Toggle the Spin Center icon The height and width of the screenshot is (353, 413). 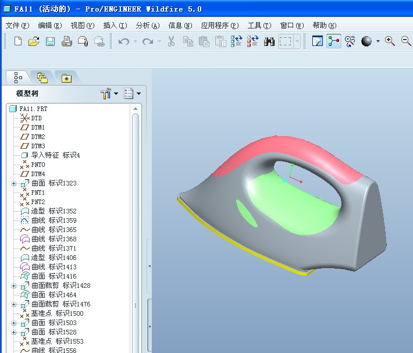334,41
